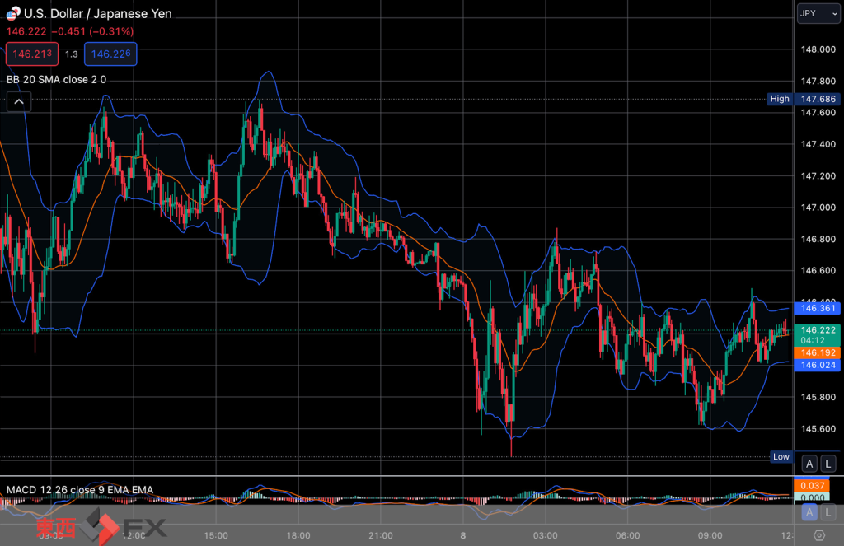Click the −0.451 (−0.31%) price change text
844x546 pixels.
[x=92, y=31]
